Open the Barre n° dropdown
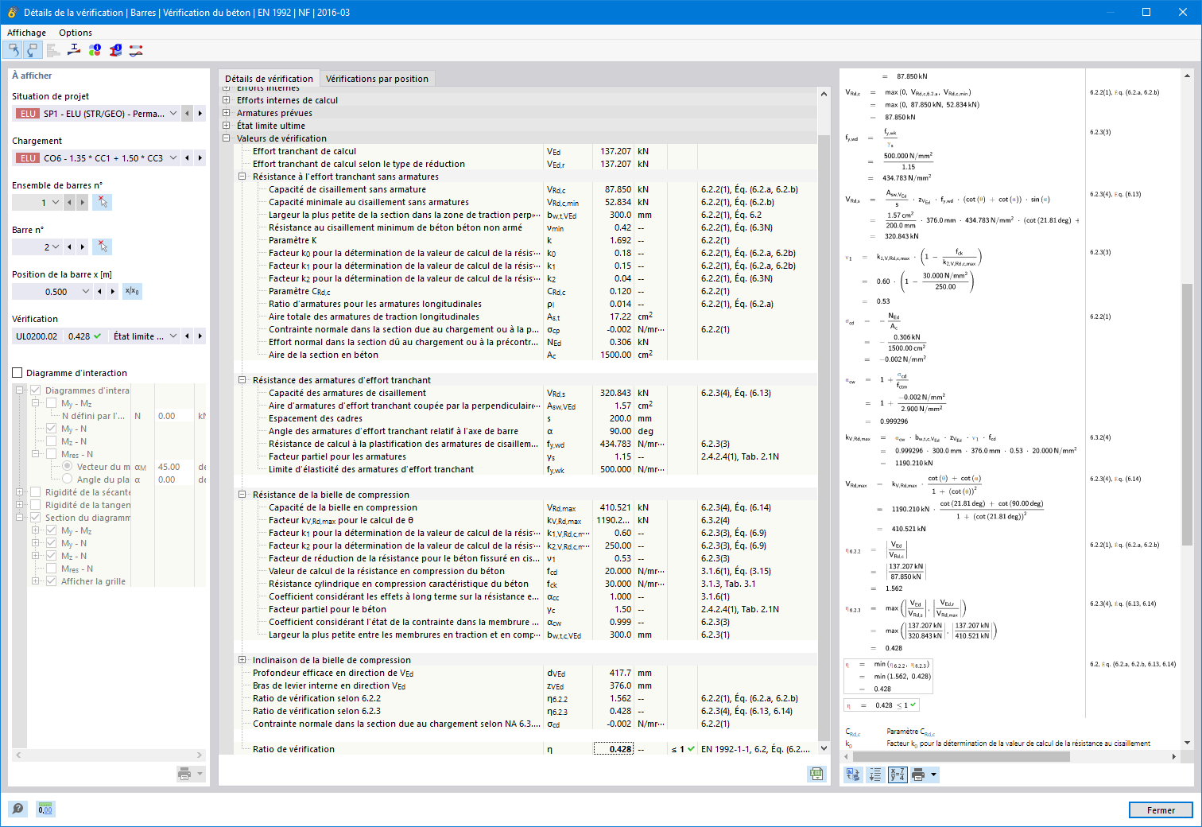The height and width of the screenshot is (827, 1202). pos(56,247)
